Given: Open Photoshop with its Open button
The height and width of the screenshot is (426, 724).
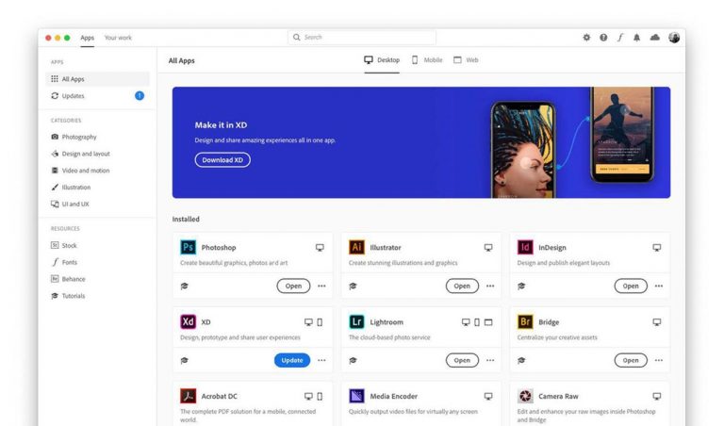Looking at the screenshot, I should [293, 287].
